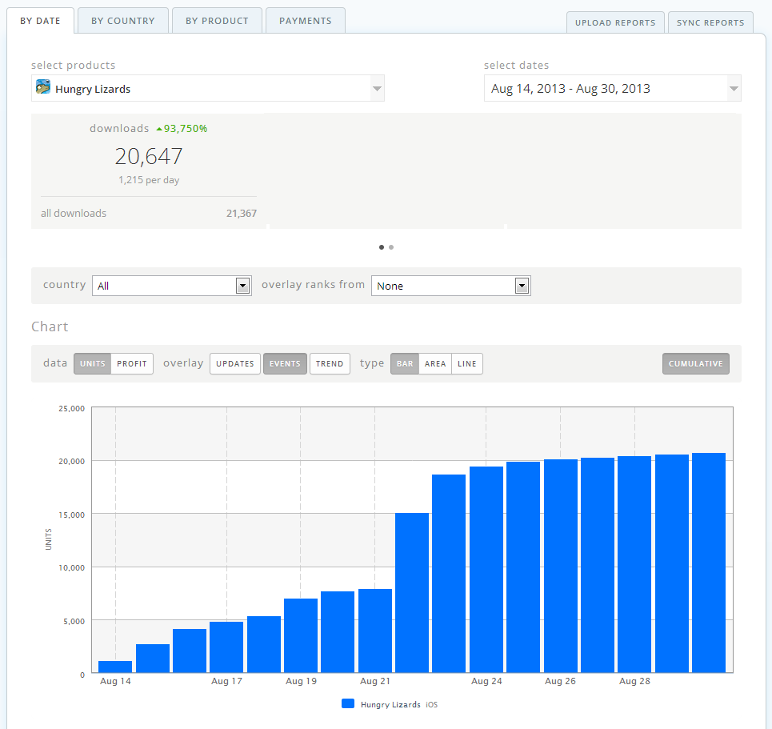Set chart type to Line
This screenshot has height=729, width=772.
click(466, 363)
